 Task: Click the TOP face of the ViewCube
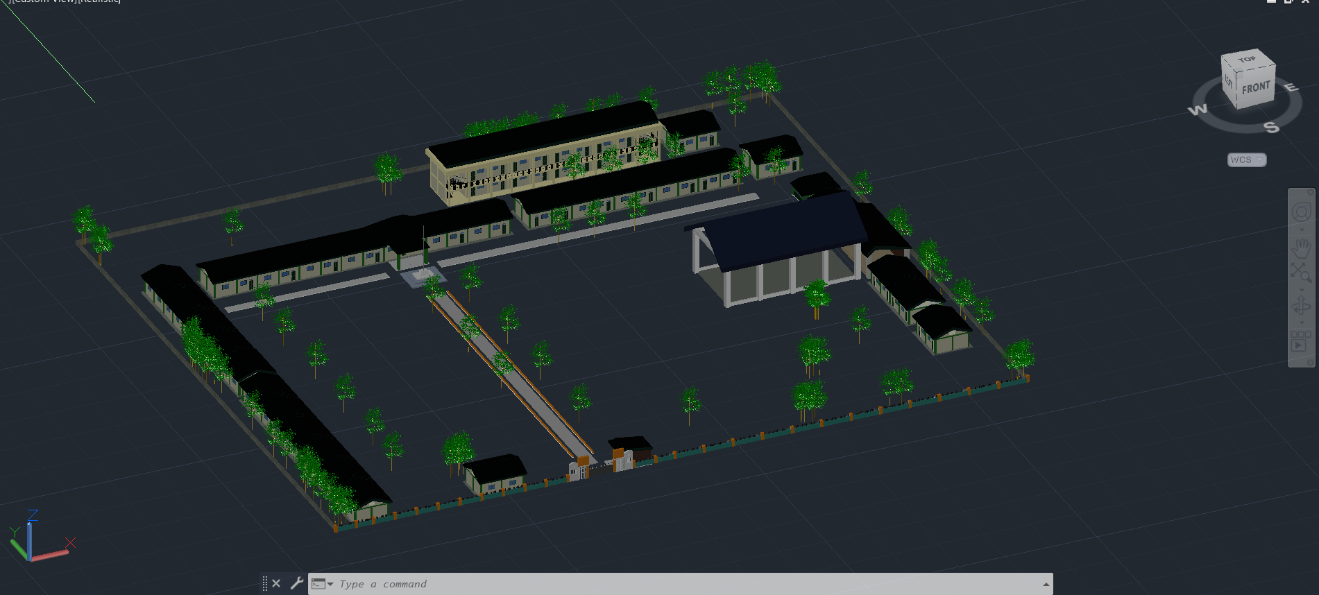tap(1248, 60)
